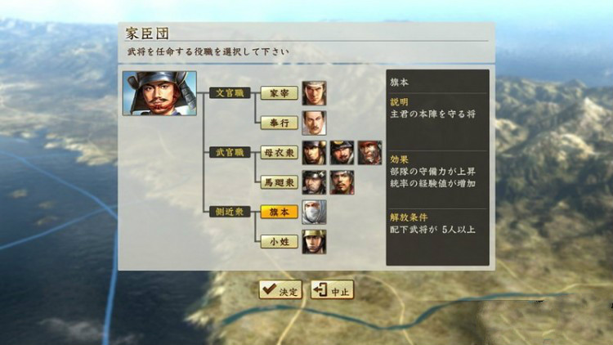
Task: Click the 文官職 category label
Action: coord(230,93)
